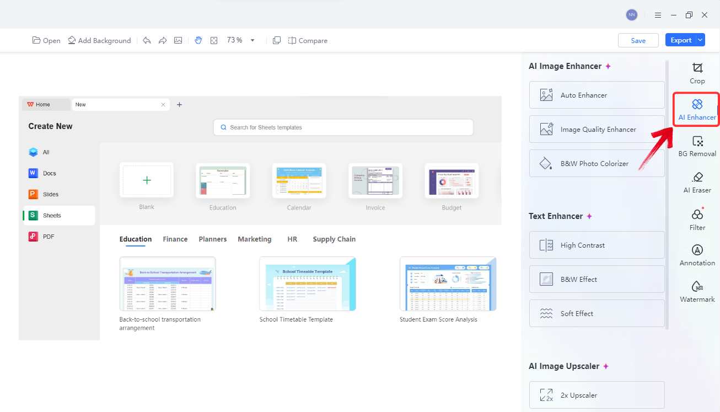Open the BG Removal tool

[x=697, y=146]
